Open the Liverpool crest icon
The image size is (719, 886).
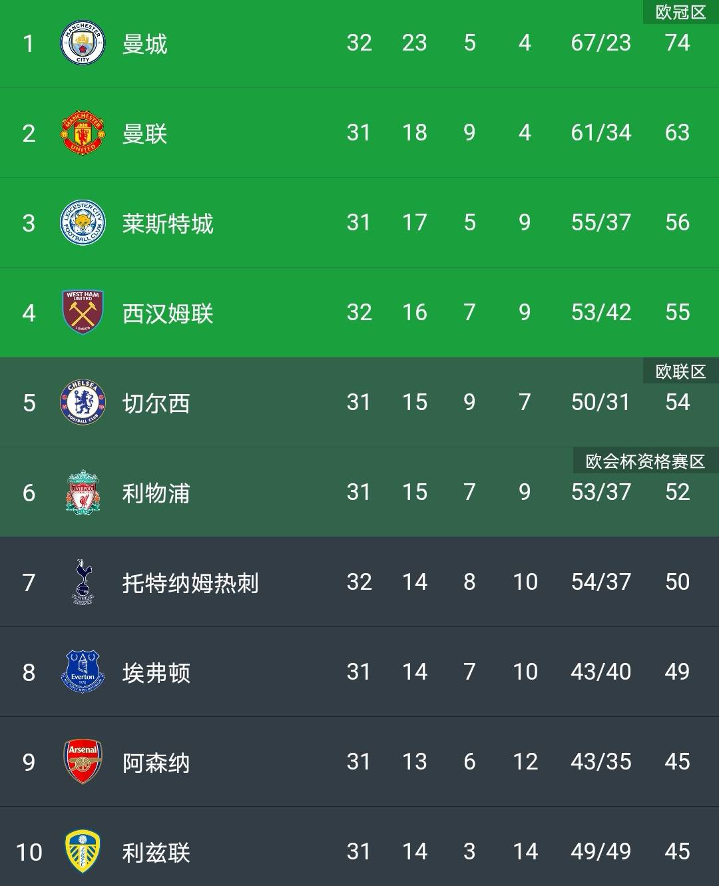[x=83, y=492]
